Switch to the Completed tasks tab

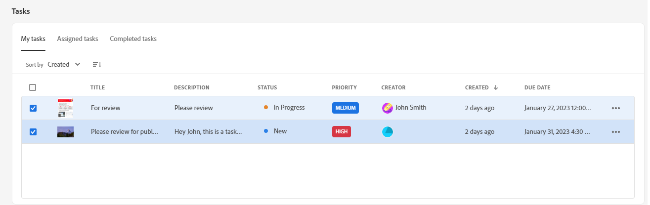tap(133, 39)
